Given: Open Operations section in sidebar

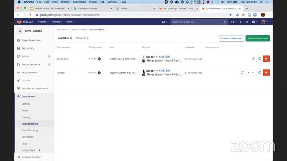Looking at the screenshot, I should coord(28,97).
